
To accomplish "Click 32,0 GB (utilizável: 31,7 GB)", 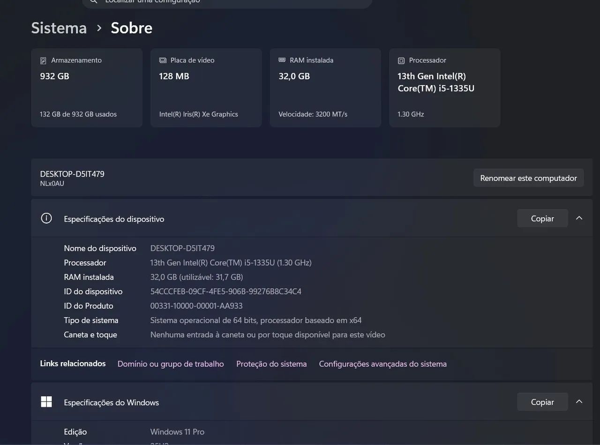I will (196, 277).
